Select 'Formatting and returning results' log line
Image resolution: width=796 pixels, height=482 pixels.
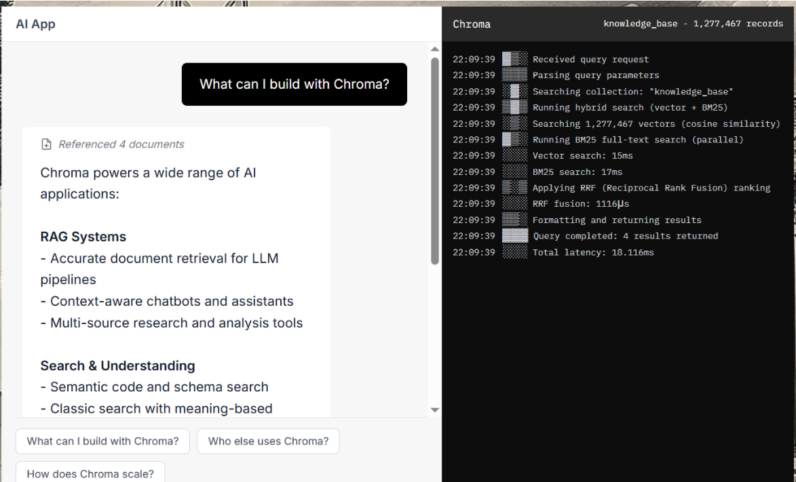[x=617, y=220]
